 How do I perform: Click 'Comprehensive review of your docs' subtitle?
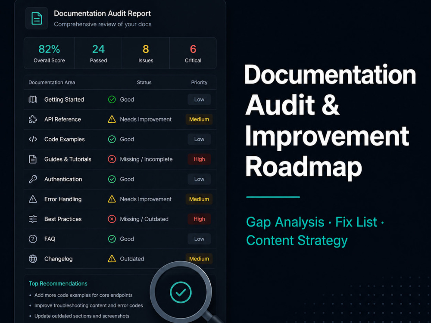[103, 24]
